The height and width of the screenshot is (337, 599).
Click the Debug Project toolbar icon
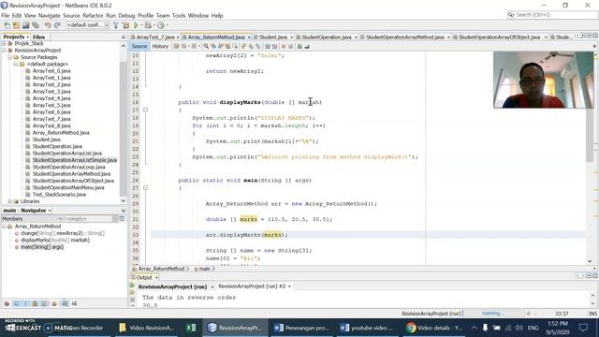point(148,25)
